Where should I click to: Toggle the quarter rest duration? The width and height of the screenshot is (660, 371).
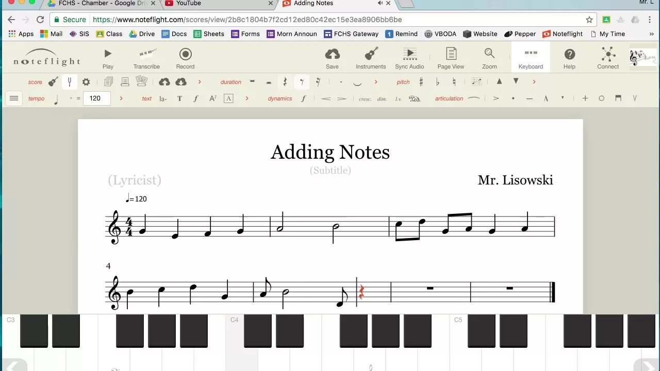coord(285,82)
